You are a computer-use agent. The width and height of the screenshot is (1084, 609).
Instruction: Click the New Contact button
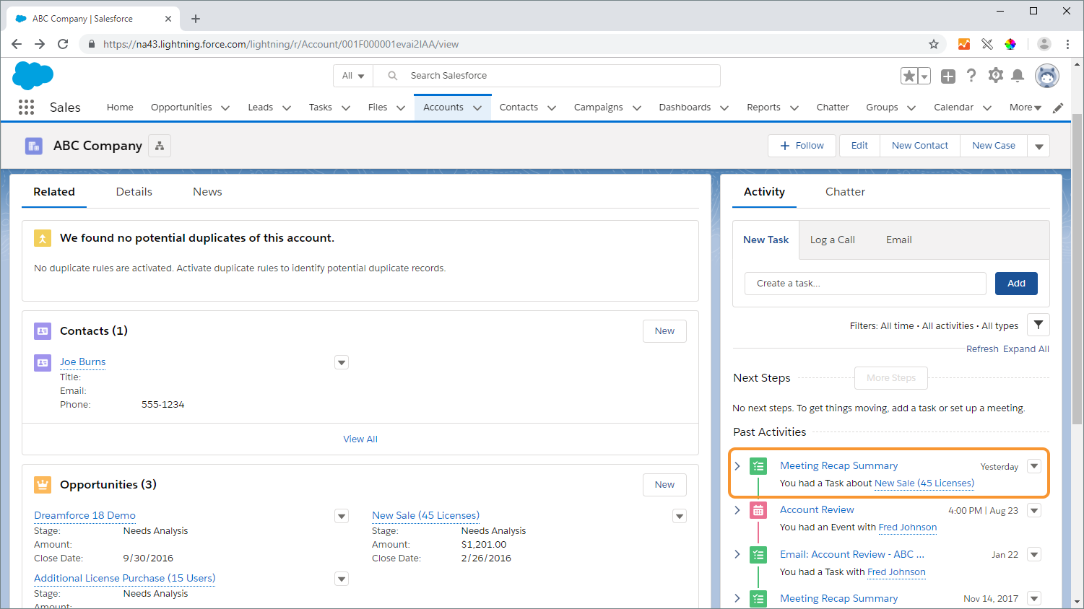click(x=920, y=146)
